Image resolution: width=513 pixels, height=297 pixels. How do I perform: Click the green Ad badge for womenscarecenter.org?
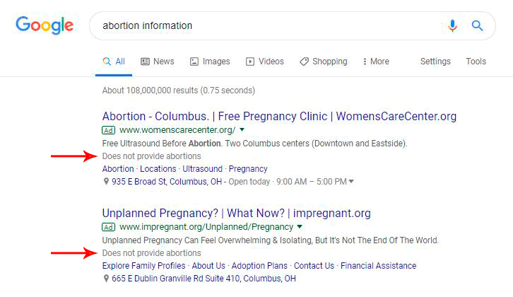pos(108,130)
